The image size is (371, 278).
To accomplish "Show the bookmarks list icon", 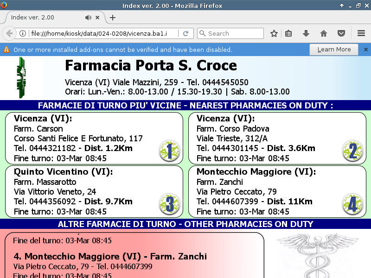I will coord(288,33).
